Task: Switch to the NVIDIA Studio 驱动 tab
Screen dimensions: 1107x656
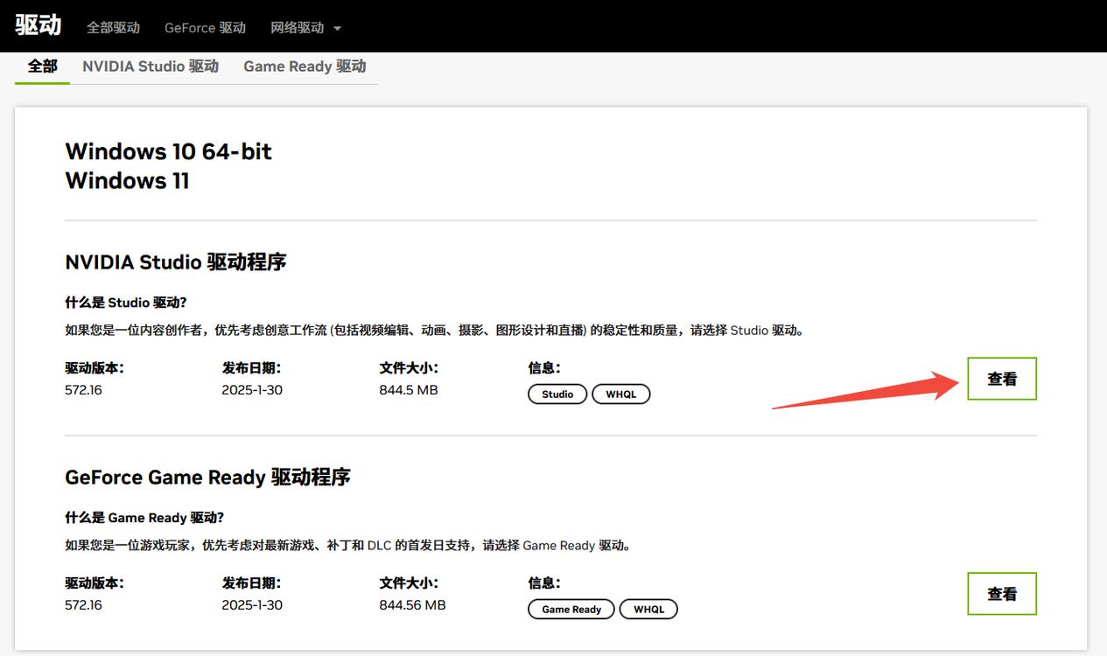Action: [x=149, y=66]
